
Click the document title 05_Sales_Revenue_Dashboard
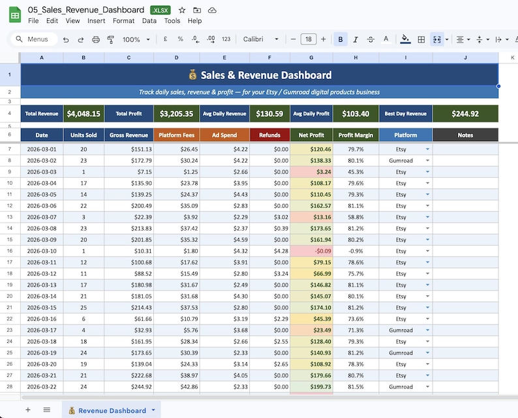[86, 10]
